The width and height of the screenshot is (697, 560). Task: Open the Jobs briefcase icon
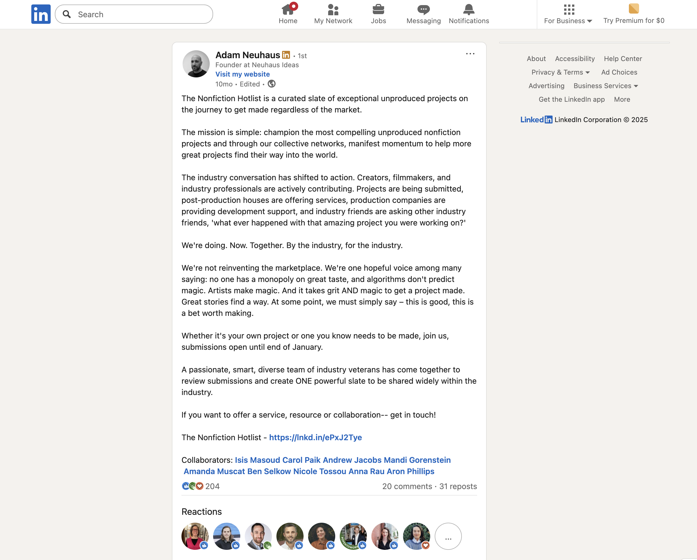point(378,10)
